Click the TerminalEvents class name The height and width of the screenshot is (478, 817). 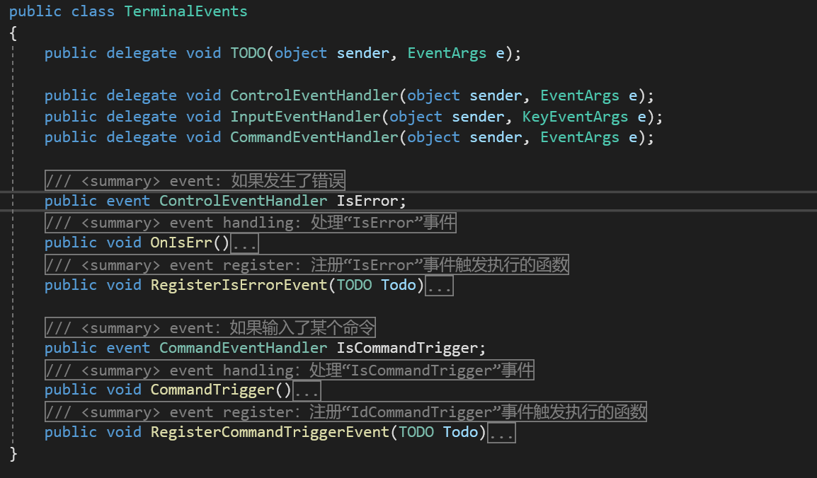click(x=186, y=11)
